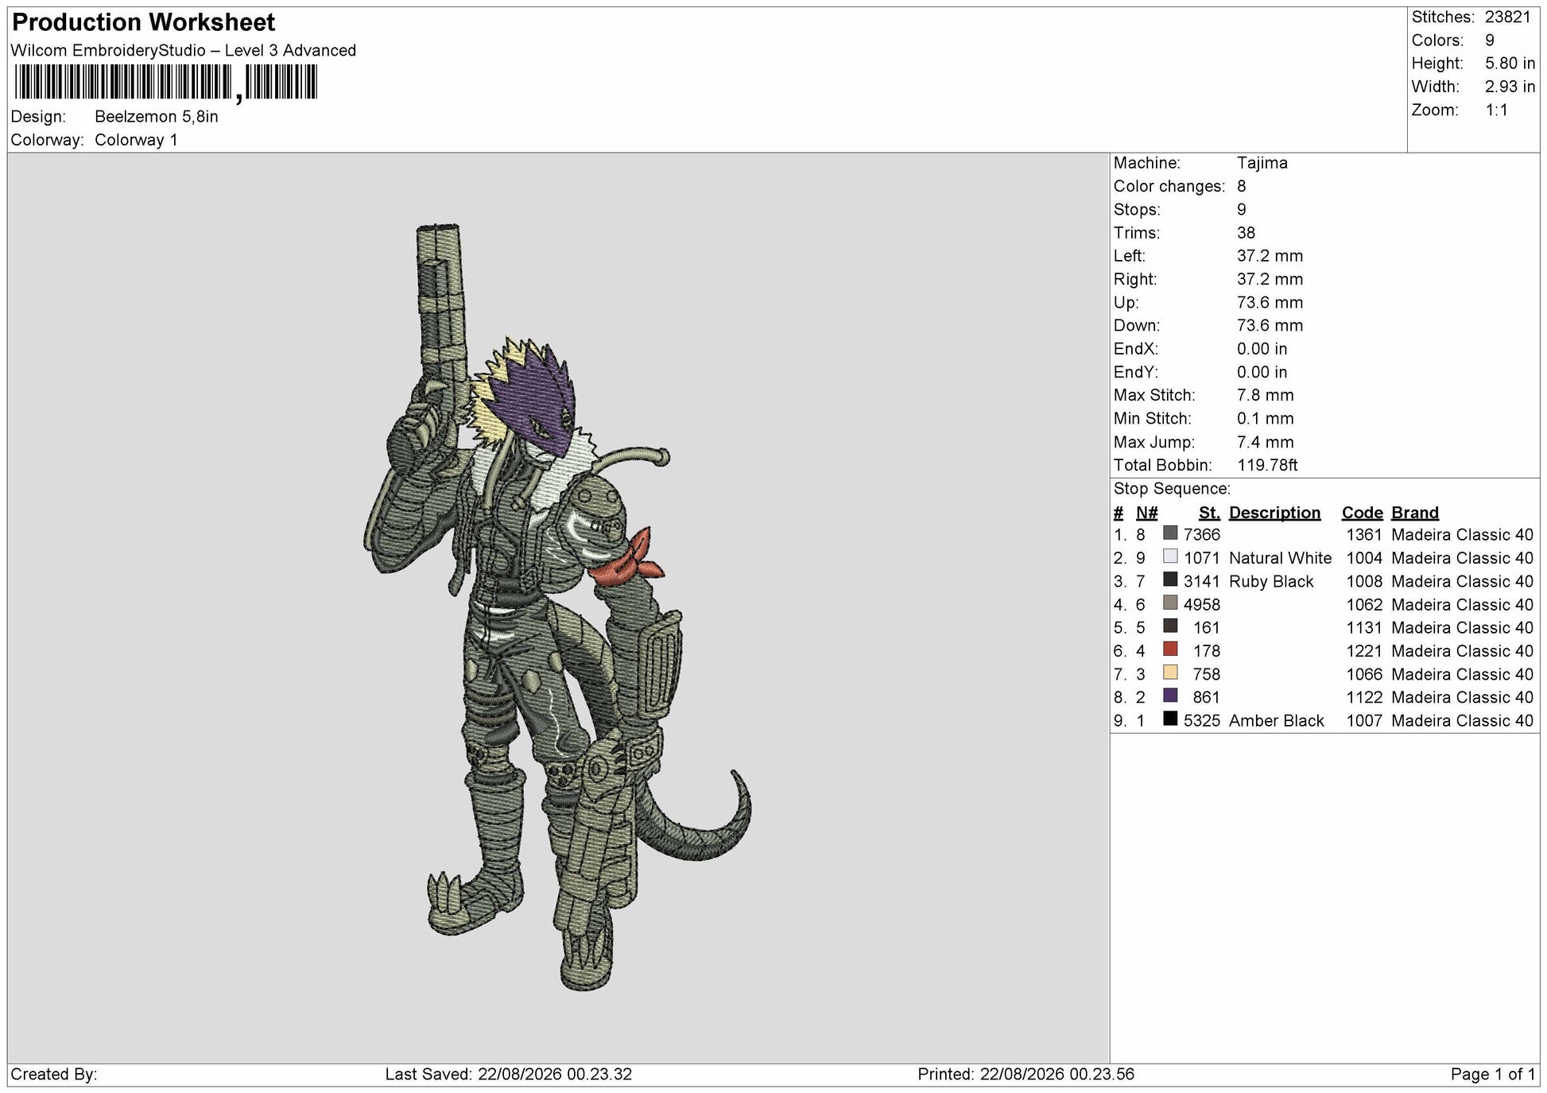
Task: Select the 'Right:' label
Action: click(x=1135, y=279)
